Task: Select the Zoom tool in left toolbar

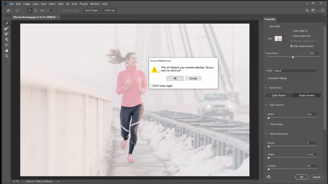Action: point(6,56)
